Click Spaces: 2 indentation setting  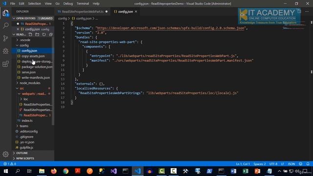click(x=260, y=164)
